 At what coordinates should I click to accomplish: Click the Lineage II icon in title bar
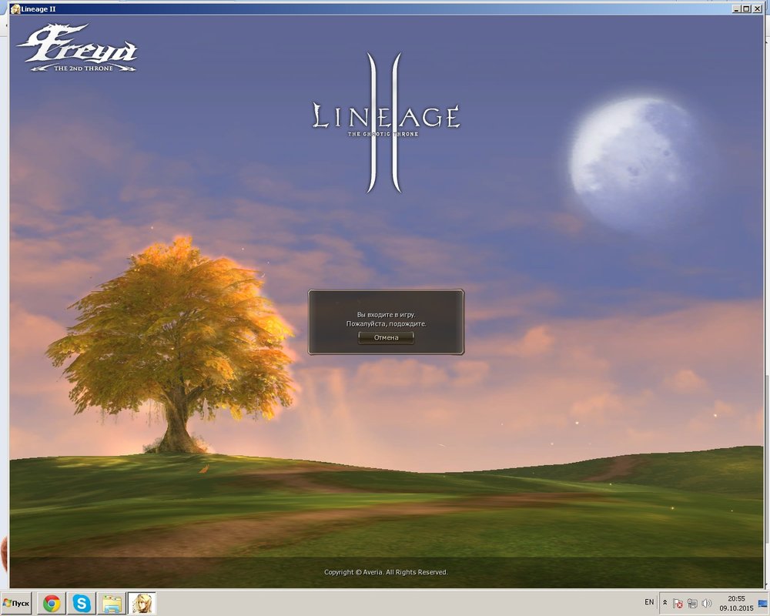click(15, 8)
